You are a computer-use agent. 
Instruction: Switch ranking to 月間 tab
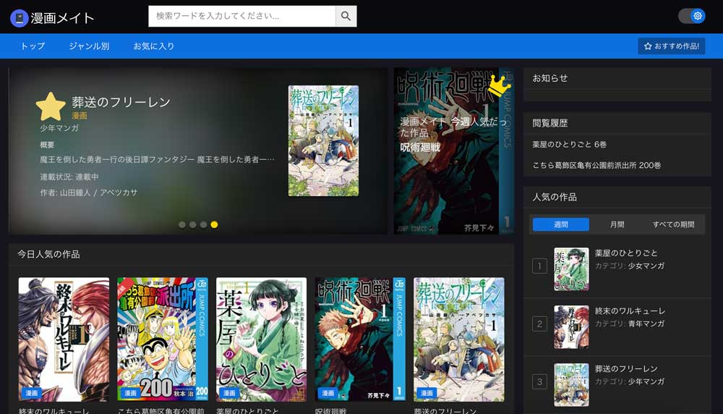click(x=617, y=224)
